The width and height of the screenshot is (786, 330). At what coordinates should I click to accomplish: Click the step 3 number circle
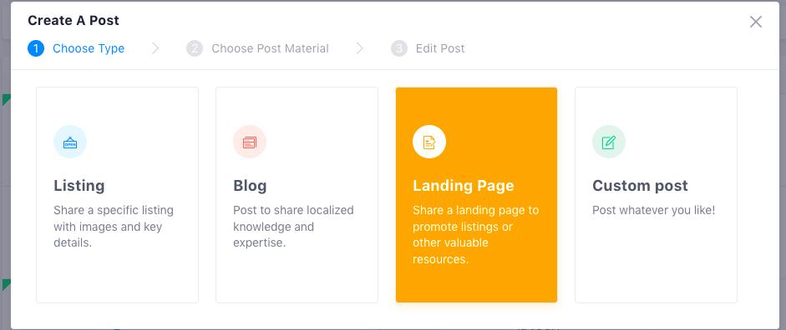tap(399, 48)
